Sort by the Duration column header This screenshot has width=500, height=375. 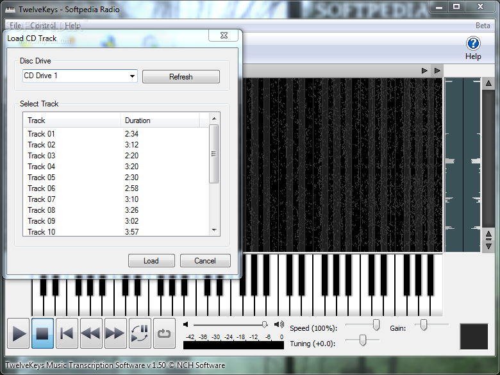pos(160,121)
